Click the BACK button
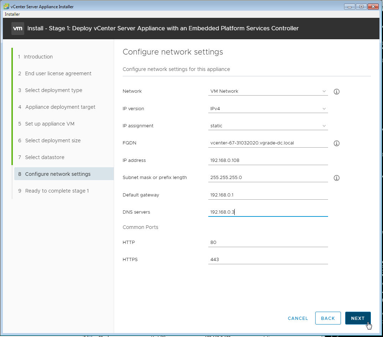 tap(327, 318)
